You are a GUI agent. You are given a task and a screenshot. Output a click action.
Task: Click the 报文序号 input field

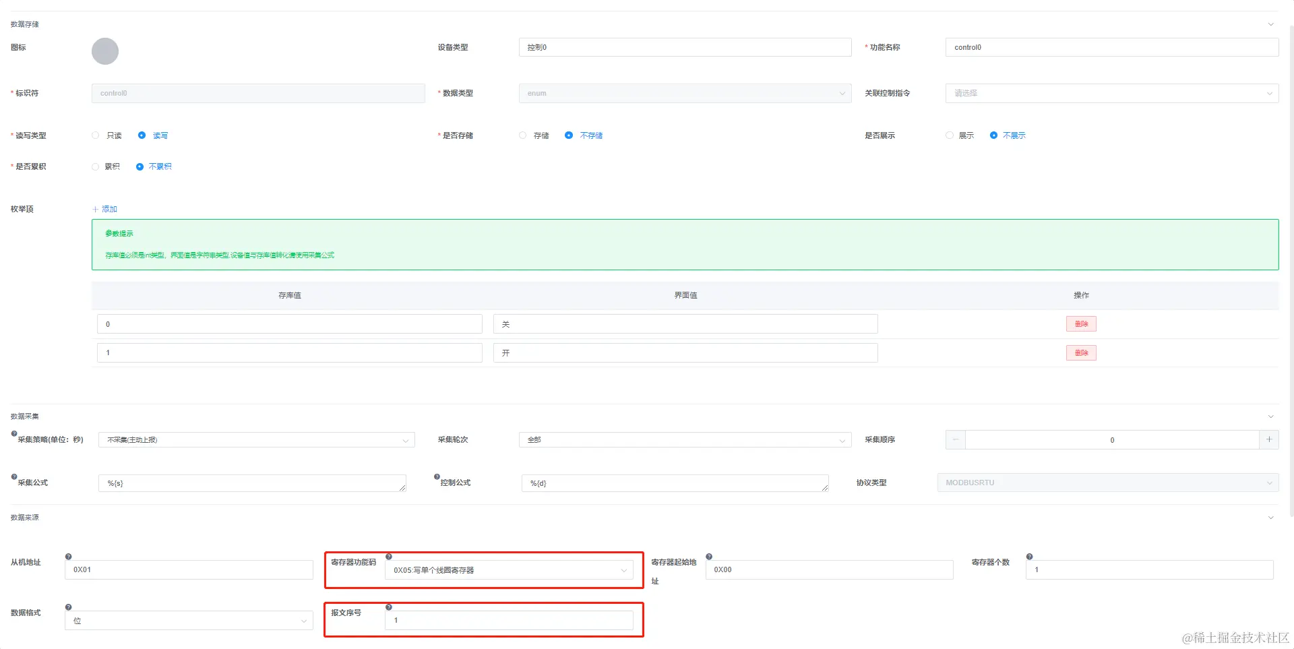tap(509, 621)
